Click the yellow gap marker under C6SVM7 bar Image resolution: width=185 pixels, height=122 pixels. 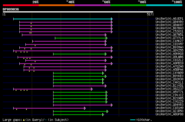tap(35, 45)
